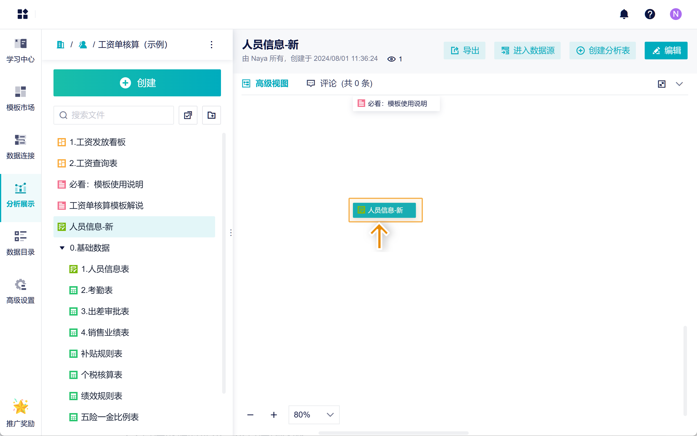Select the 高级视图 tab
The width and height of the screenshot is (697, 436).
click(x=265, y=83)
